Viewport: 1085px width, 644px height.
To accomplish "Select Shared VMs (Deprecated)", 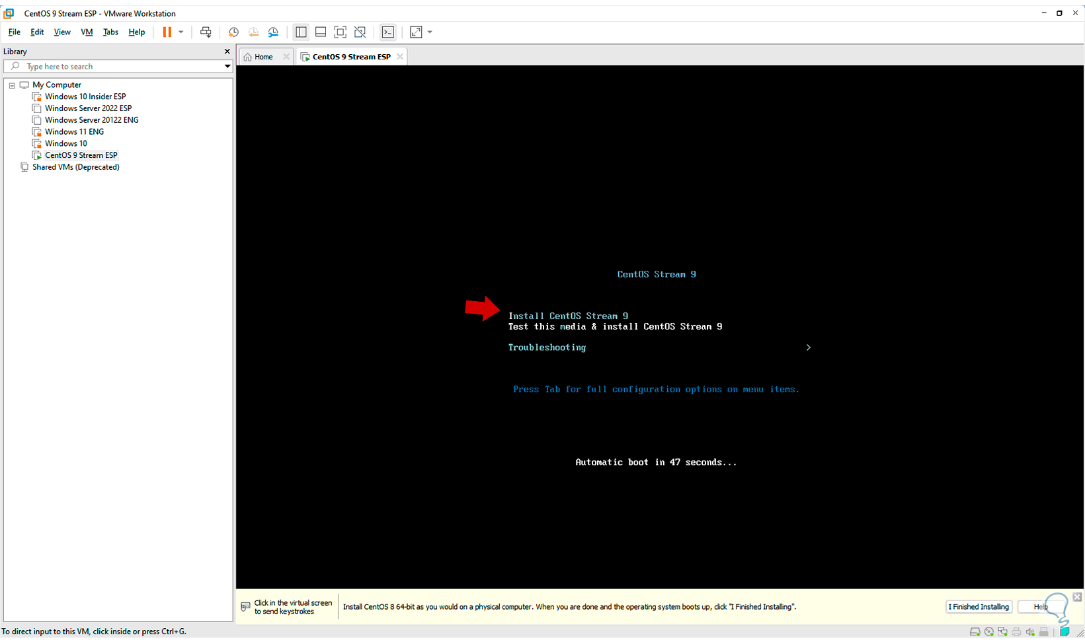I will coord(75,167).
